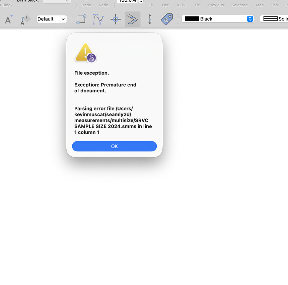Click the intersection rectangle tool
This screenshot has width=288, height=285.
(81, 19)
